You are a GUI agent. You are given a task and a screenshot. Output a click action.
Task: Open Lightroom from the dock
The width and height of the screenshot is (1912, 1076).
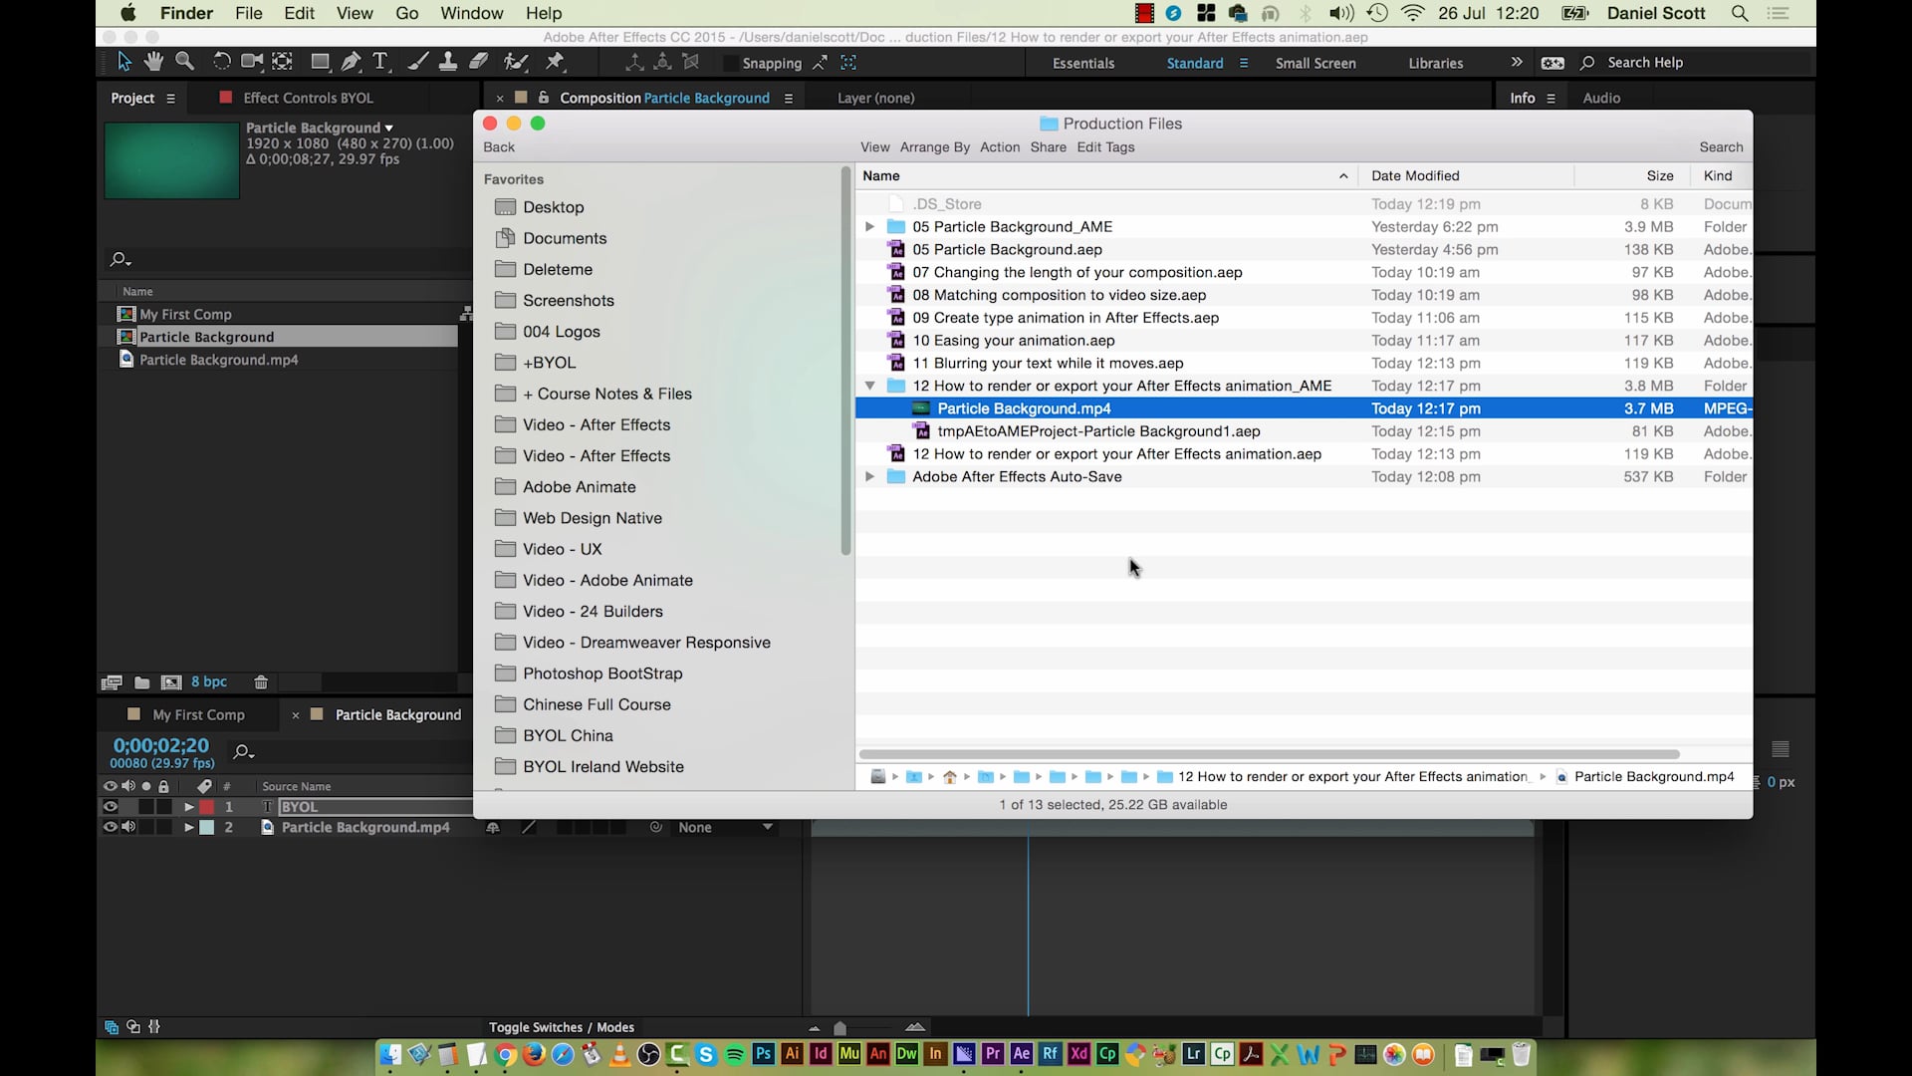[1193, 1054]
